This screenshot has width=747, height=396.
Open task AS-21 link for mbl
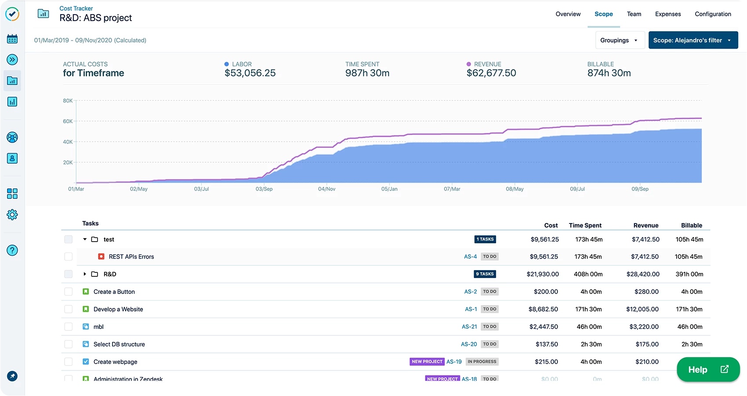click(x=469, y=326)
